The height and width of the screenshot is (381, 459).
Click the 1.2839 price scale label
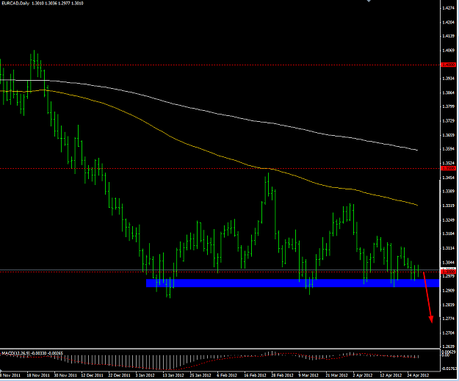click(x=449, y=305)
